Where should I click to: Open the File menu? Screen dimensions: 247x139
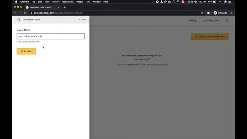pyautogui.click(x=34, y=2)
